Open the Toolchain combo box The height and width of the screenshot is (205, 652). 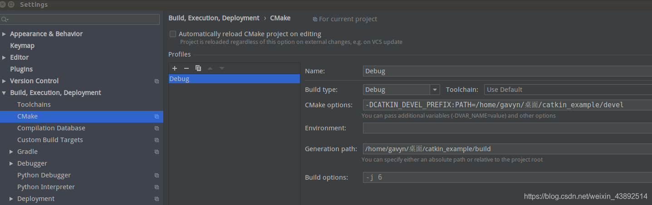coord(567,90)
